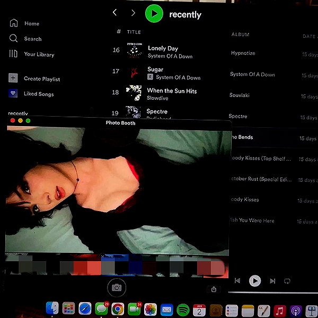Go back with the left arrow
Viewport: 318px width, 318px height.
pyautogui.click(x=115, y=13)
